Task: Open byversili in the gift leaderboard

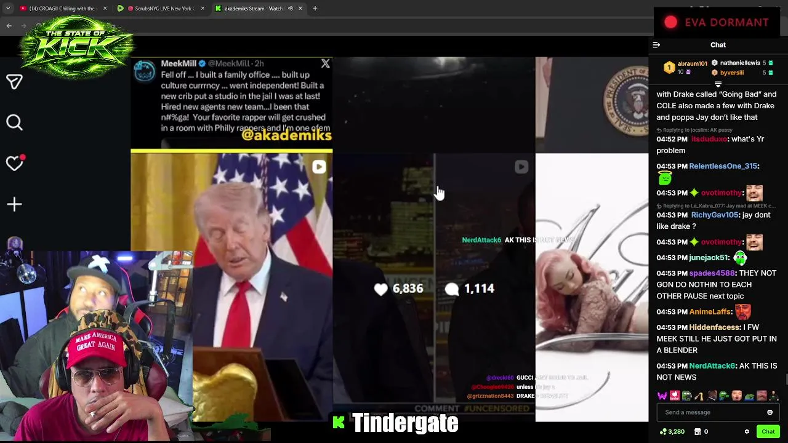Action: 732,73
